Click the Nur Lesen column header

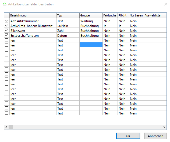pyautogui.click(x=136, y=15)
